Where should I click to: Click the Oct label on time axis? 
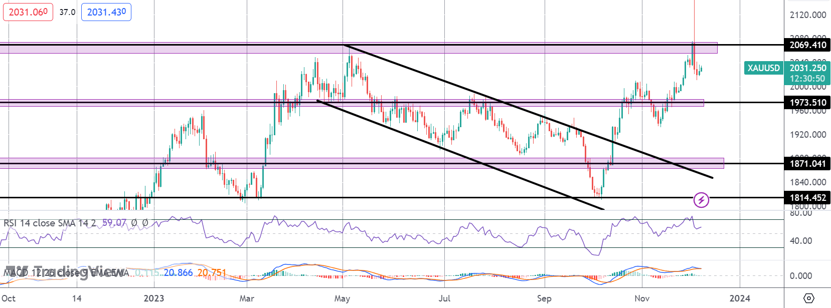click(x=9, y=298)
